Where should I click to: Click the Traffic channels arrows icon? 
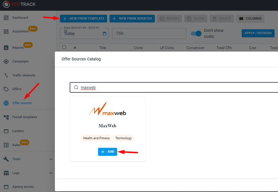coord(6,75)
